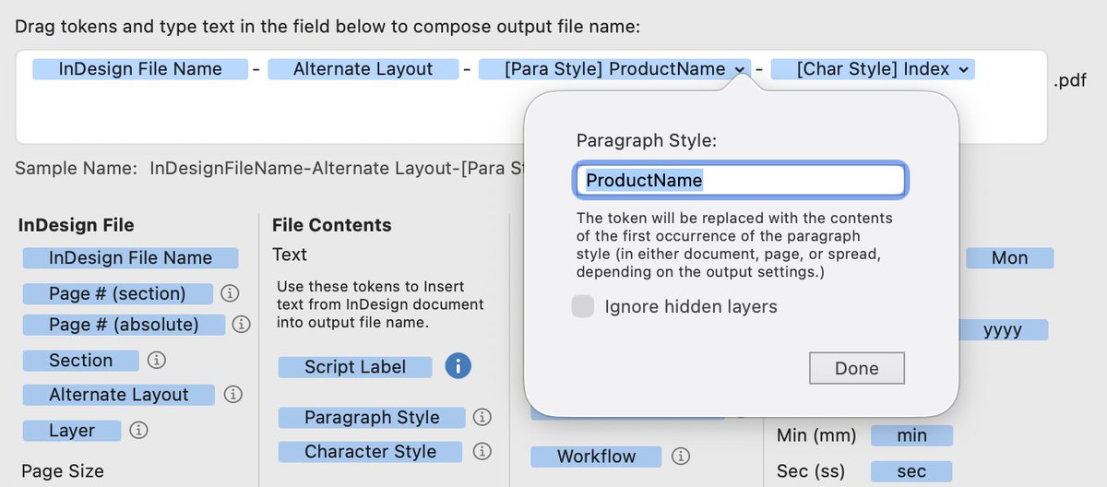Click info icon next to Page # (section)

click(x=232, y=293)
